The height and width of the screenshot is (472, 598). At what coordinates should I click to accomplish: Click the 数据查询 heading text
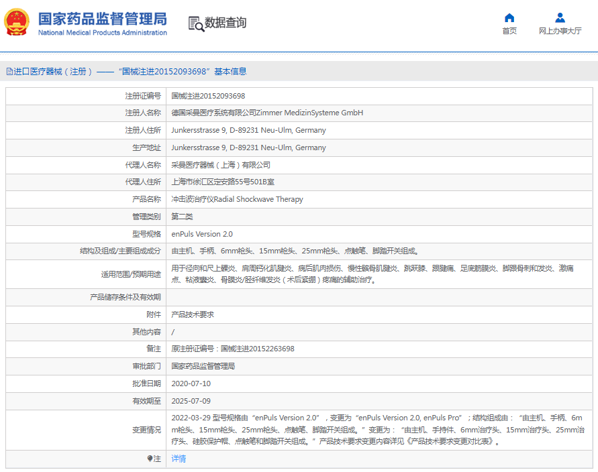click(x=226, y=23)
